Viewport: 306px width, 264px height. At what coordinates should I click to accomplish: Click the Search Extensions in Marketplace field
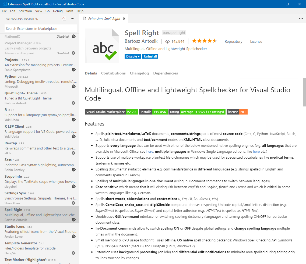tap(40, 28)
